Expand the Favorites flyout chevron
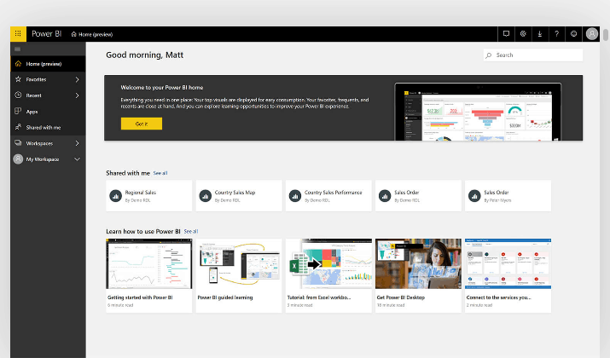 coord(77,79)
